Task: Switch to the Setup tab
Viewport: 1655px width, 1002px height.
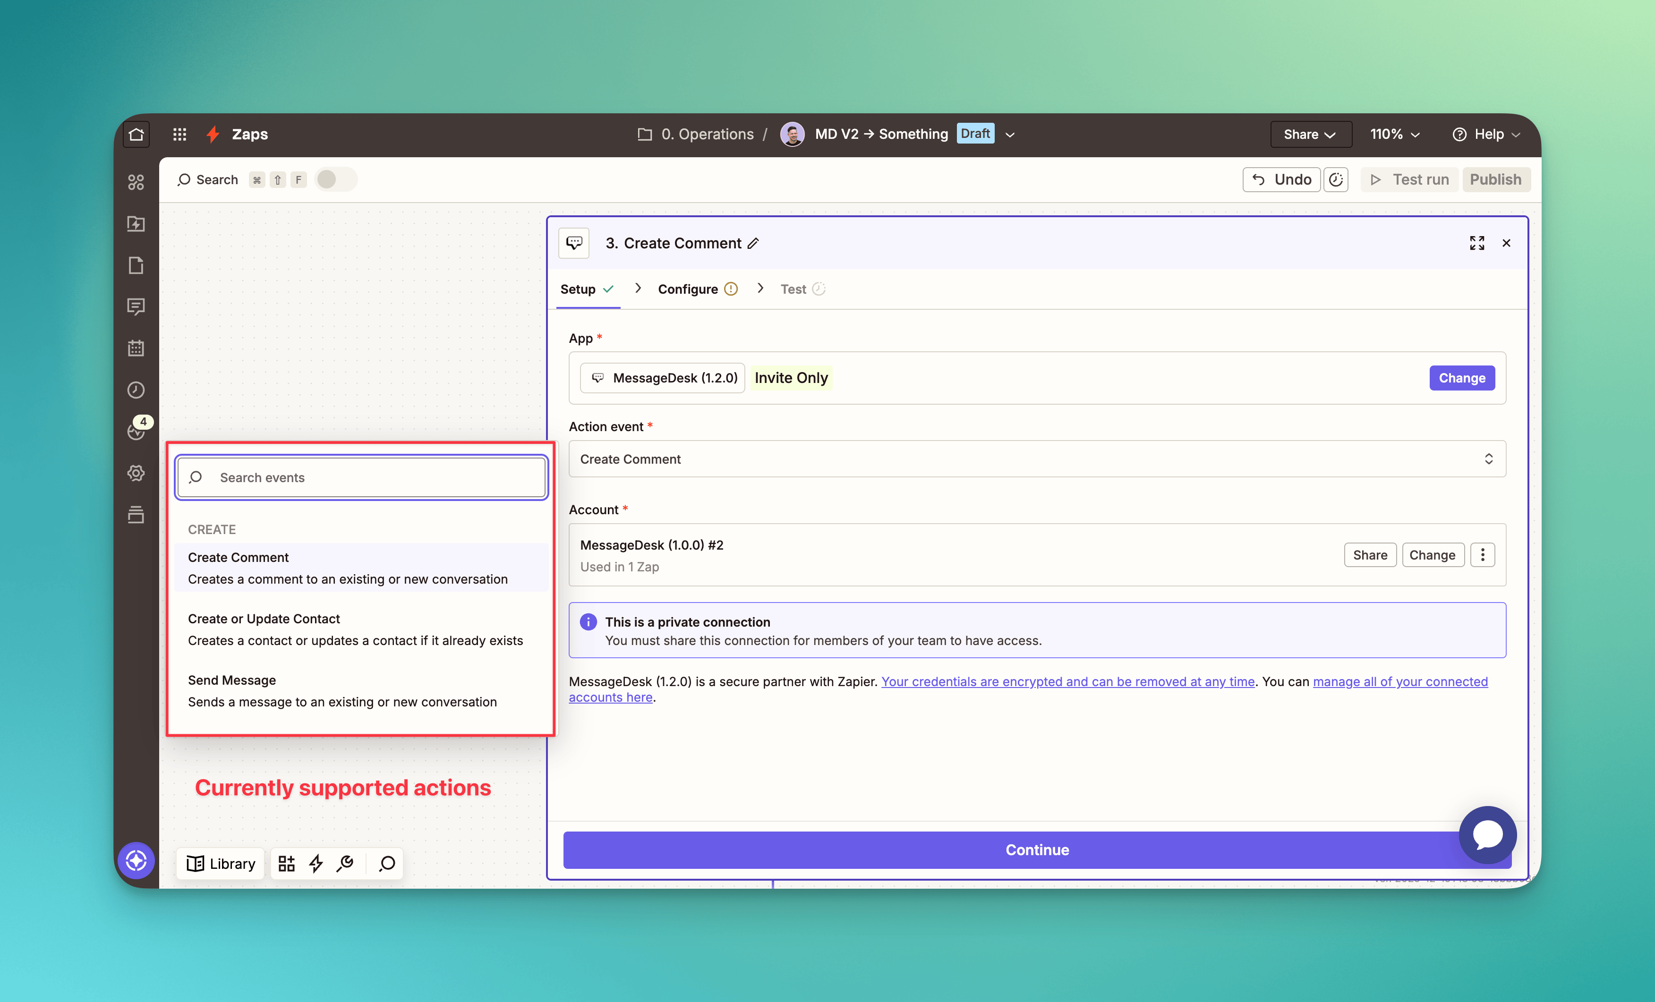Action: pyautogui.click(x=588, y=289)
